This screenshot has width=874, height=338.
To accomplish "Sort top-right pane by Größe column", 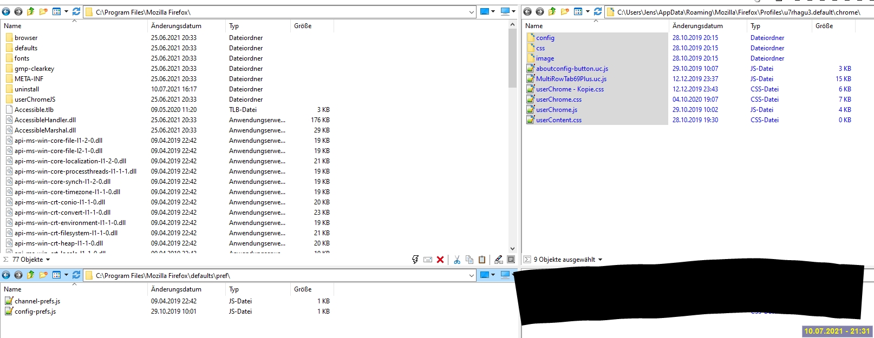I will [824, 26].
